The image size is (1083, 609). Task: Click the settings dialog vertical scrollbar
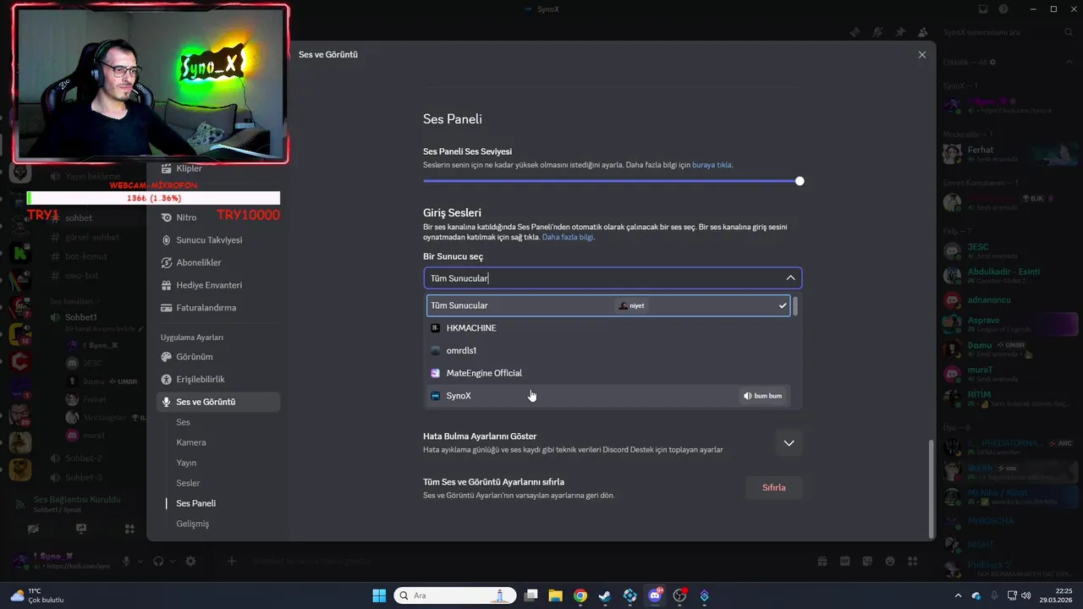pyautogui.click(x=932, y=488)
